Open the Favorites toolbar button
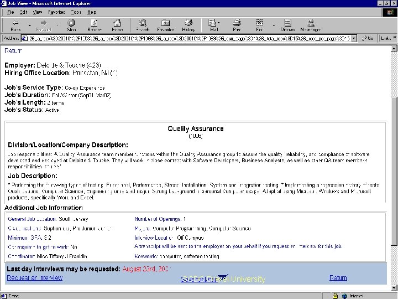398x299 pixels. coord(165,25)
